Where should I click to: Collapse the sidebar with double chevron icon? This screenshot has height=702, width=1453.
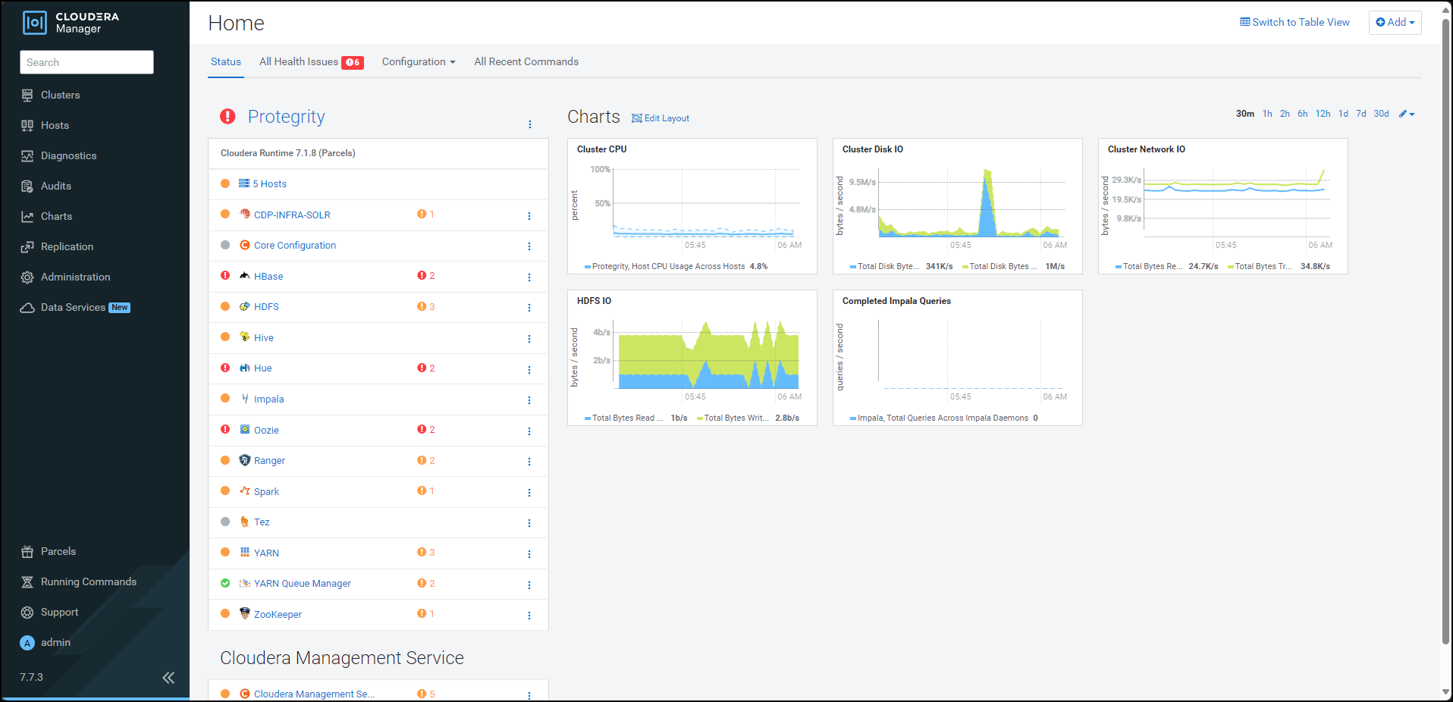(x=168, y=678)
